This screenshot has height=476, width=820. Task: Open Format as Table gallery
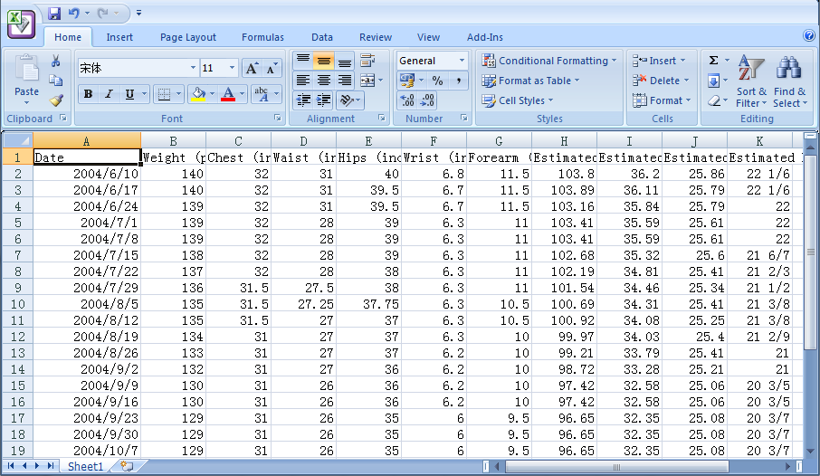(530, 81)
